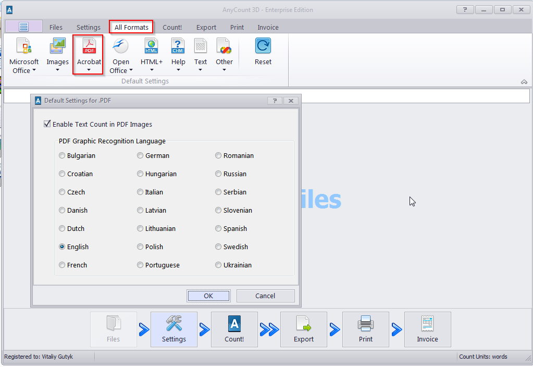Choose Ukrainian as recognition language
This screenshot has height=367, width=533.
pyautogui.click(x=218, y=265)
